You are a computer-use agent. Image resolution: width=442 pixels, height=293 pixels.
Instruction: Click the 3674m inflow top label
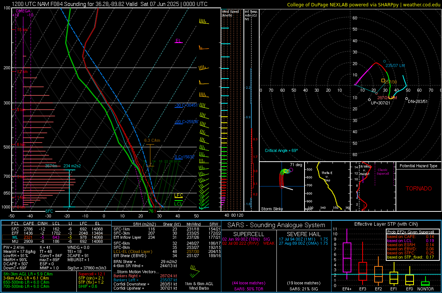(51, 166)
